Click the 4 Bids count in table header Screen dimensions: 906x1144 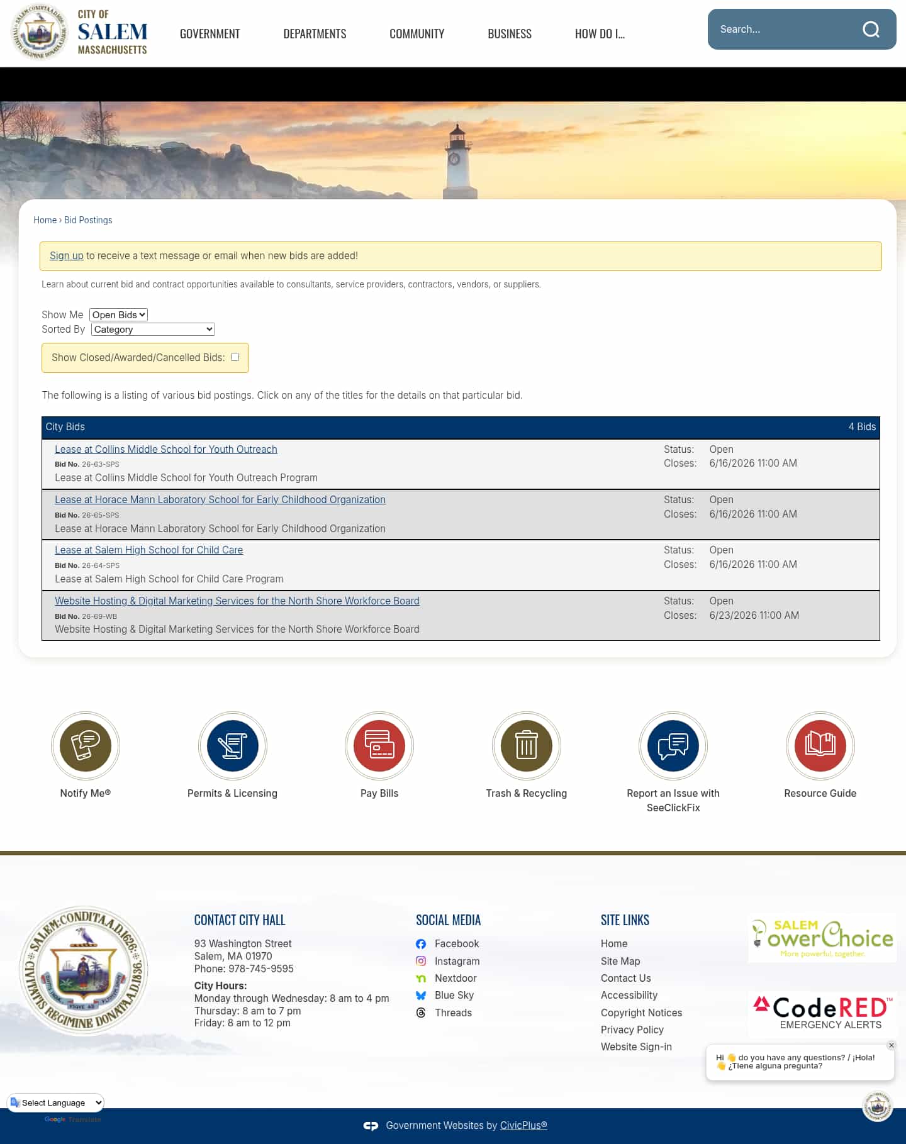point(862,427)
